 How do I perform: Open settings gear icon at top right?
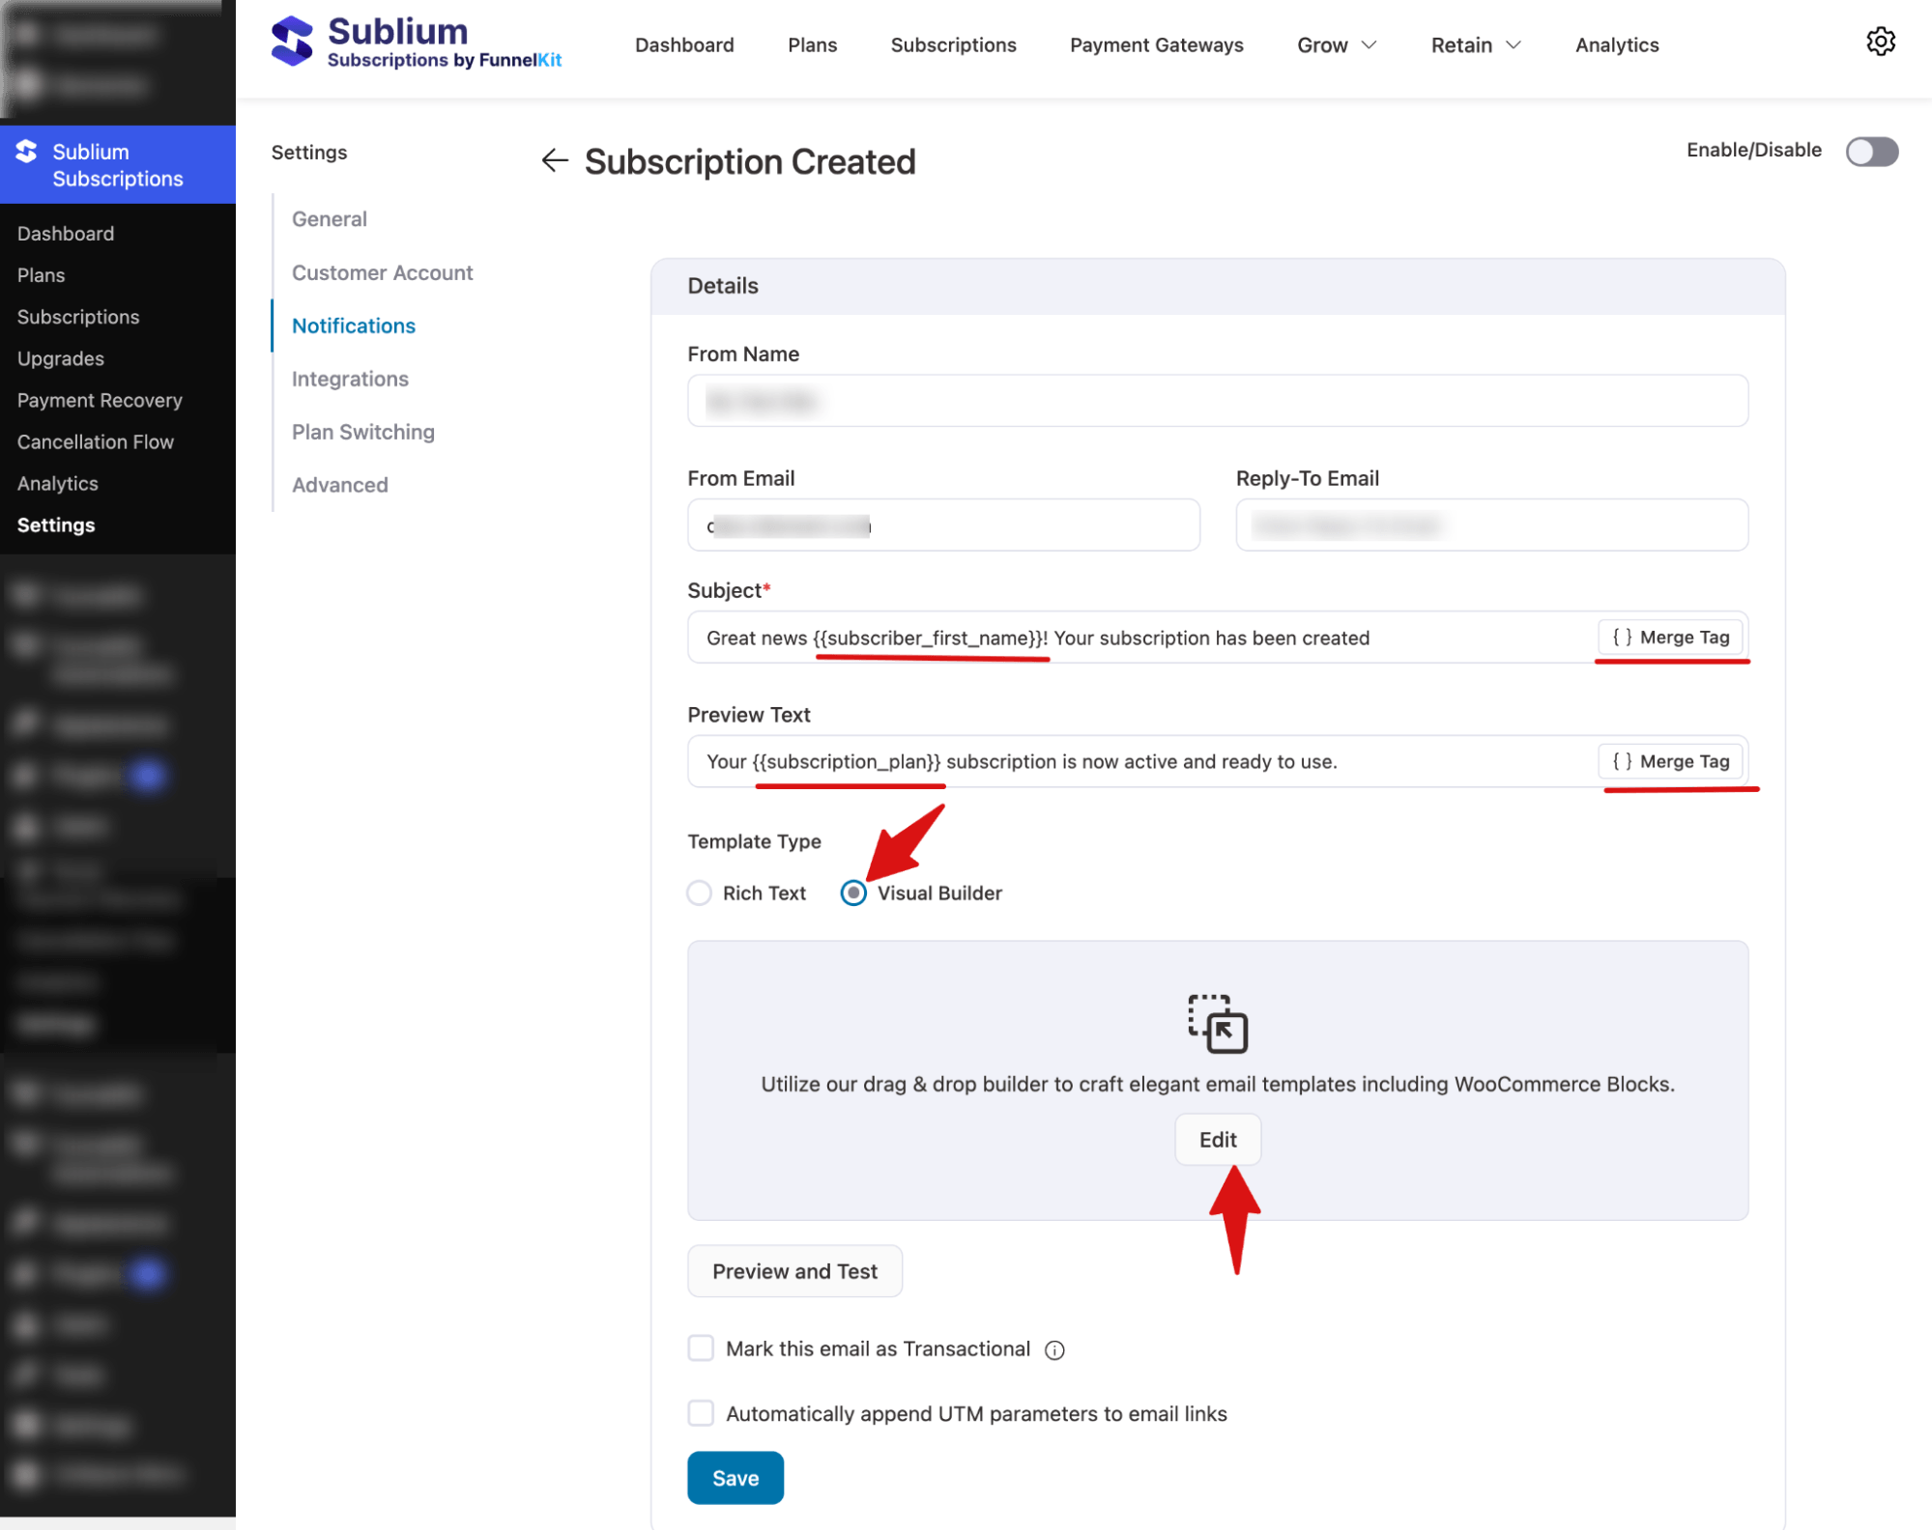click(1880, 43)
